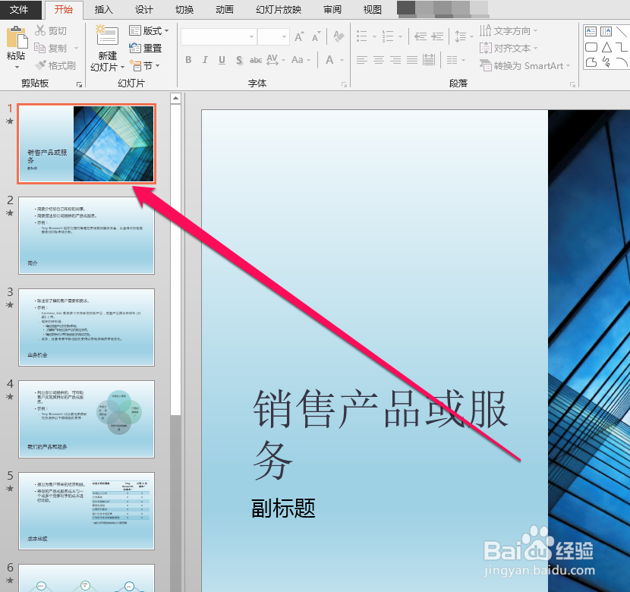
Task: Open the bullets list dropdown arrow
Action: click(374, 36)
